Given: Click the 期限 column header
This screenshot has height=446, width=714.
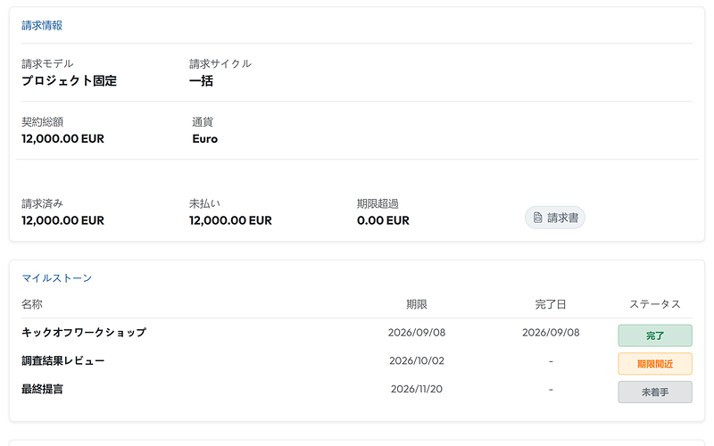Looking at the screenshot, I should click(x=417, y=304).
